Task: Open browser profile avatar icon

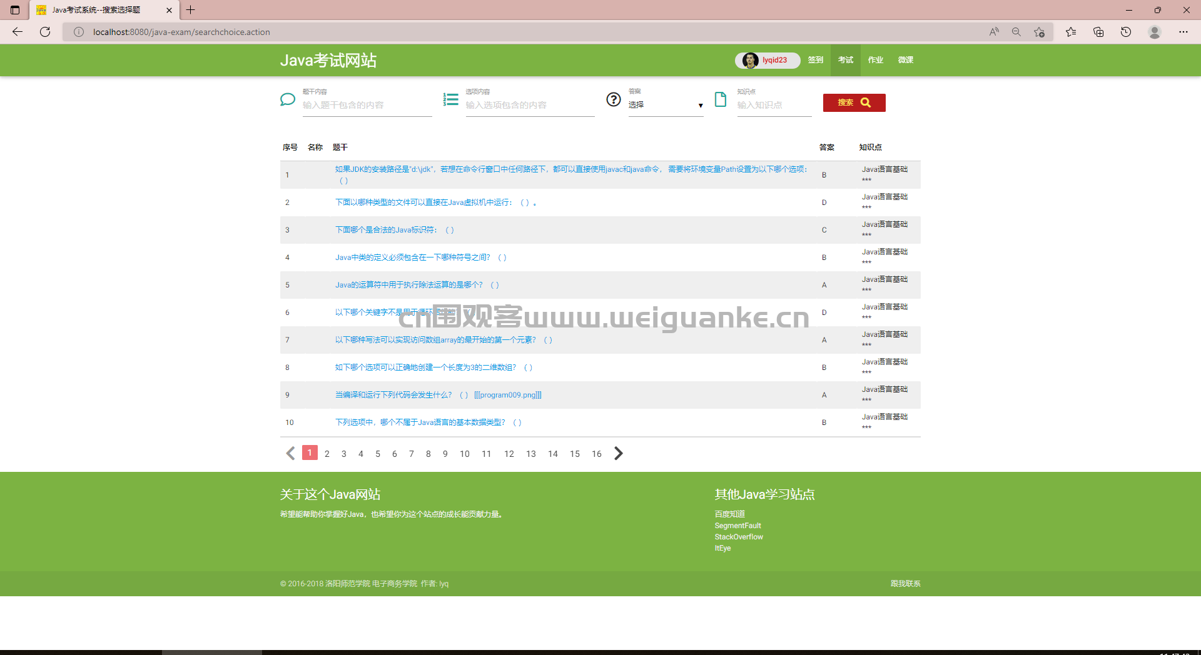Action: click(x=1155, y=32)
